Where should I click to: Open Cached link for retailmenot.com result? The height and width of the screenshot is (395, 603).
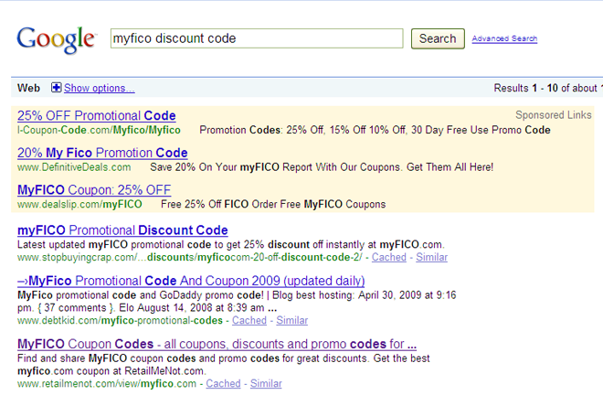click(223, 383)
